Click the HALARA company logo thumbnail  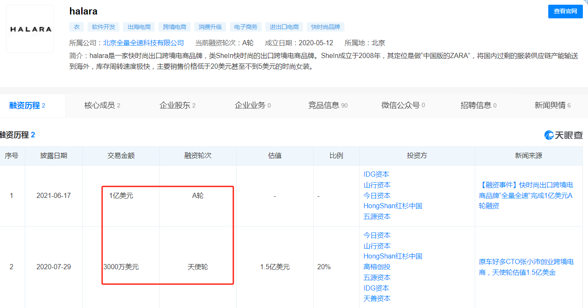[x=30, y=29]
